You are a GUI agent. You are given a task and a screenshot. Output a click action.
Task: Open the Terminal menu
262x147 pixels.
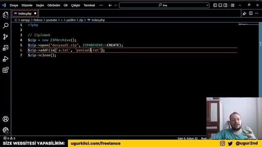click(x=89, y=5)
